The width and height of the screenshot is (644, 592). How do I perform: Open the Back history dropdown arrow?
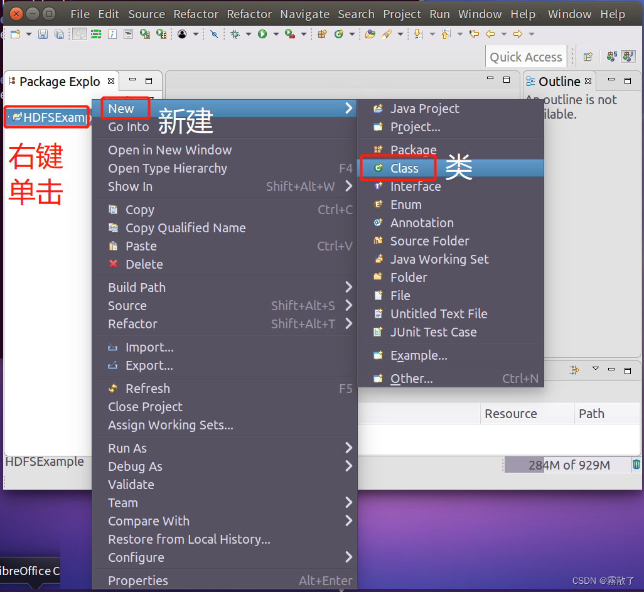click(x=504, y=34)
